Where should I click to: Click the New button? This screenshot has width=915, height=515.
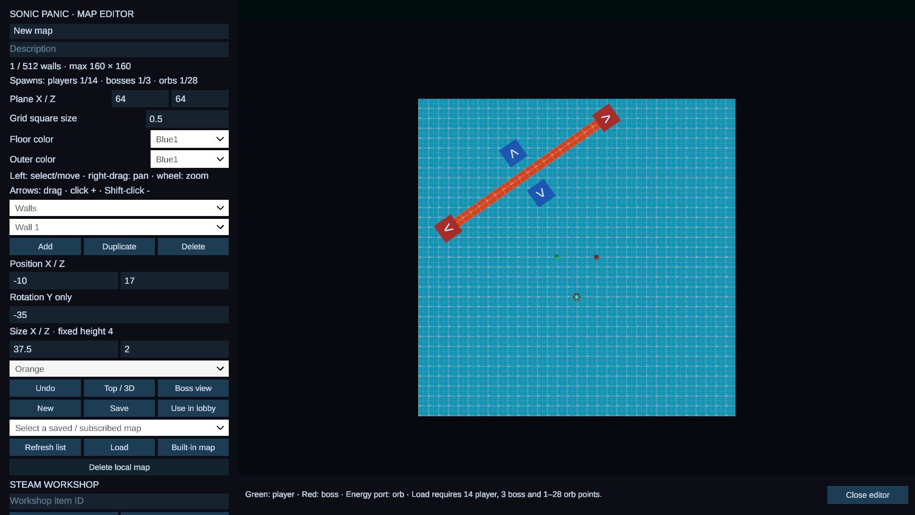pos(45,408)
